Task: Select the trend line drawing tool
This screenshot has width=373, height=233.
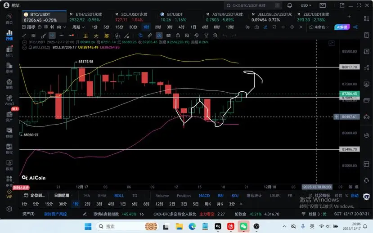Action: [x=24, y=36]
